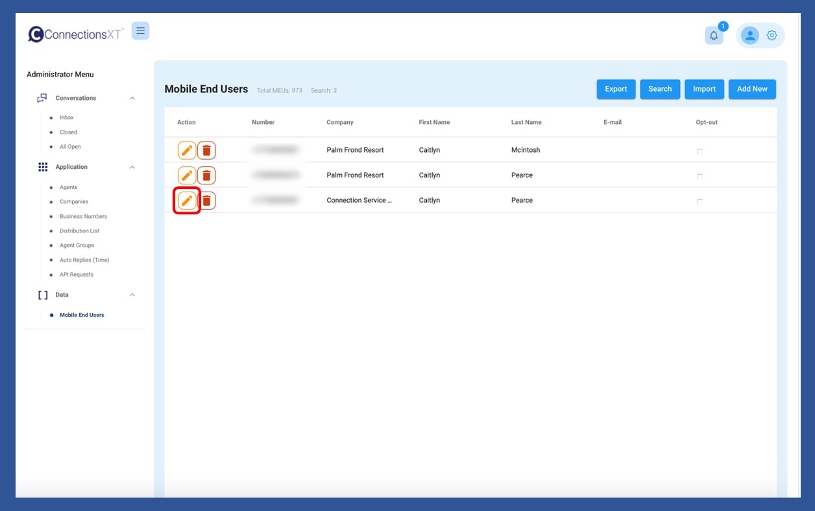Collapse the Conversations menu section
Image resolution: width=815 pixels, height=511 pixels.
pos(132,99)
